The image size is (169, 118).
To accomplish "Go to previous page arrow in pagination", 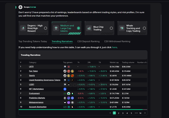I will [x=110, y=113].
